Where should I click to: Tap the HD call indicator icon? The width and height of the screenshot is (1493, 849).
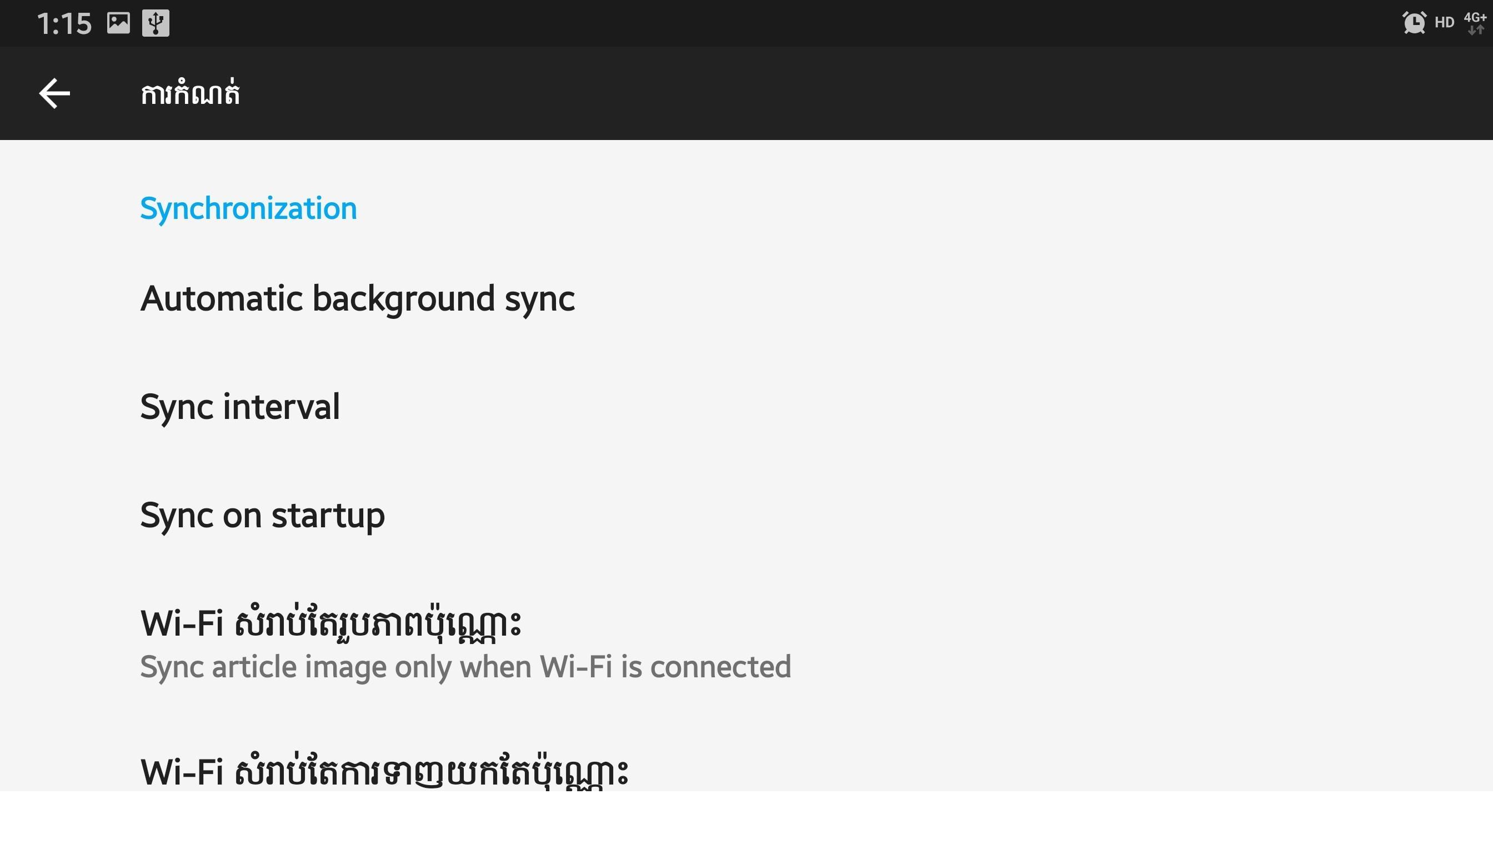[1445, 23]
